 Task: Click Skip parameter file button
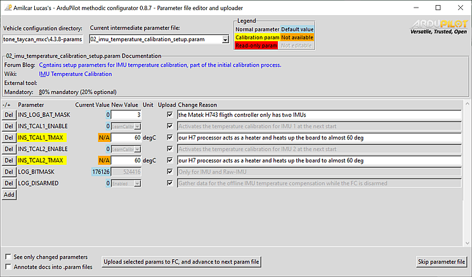[x=442, y=262]
